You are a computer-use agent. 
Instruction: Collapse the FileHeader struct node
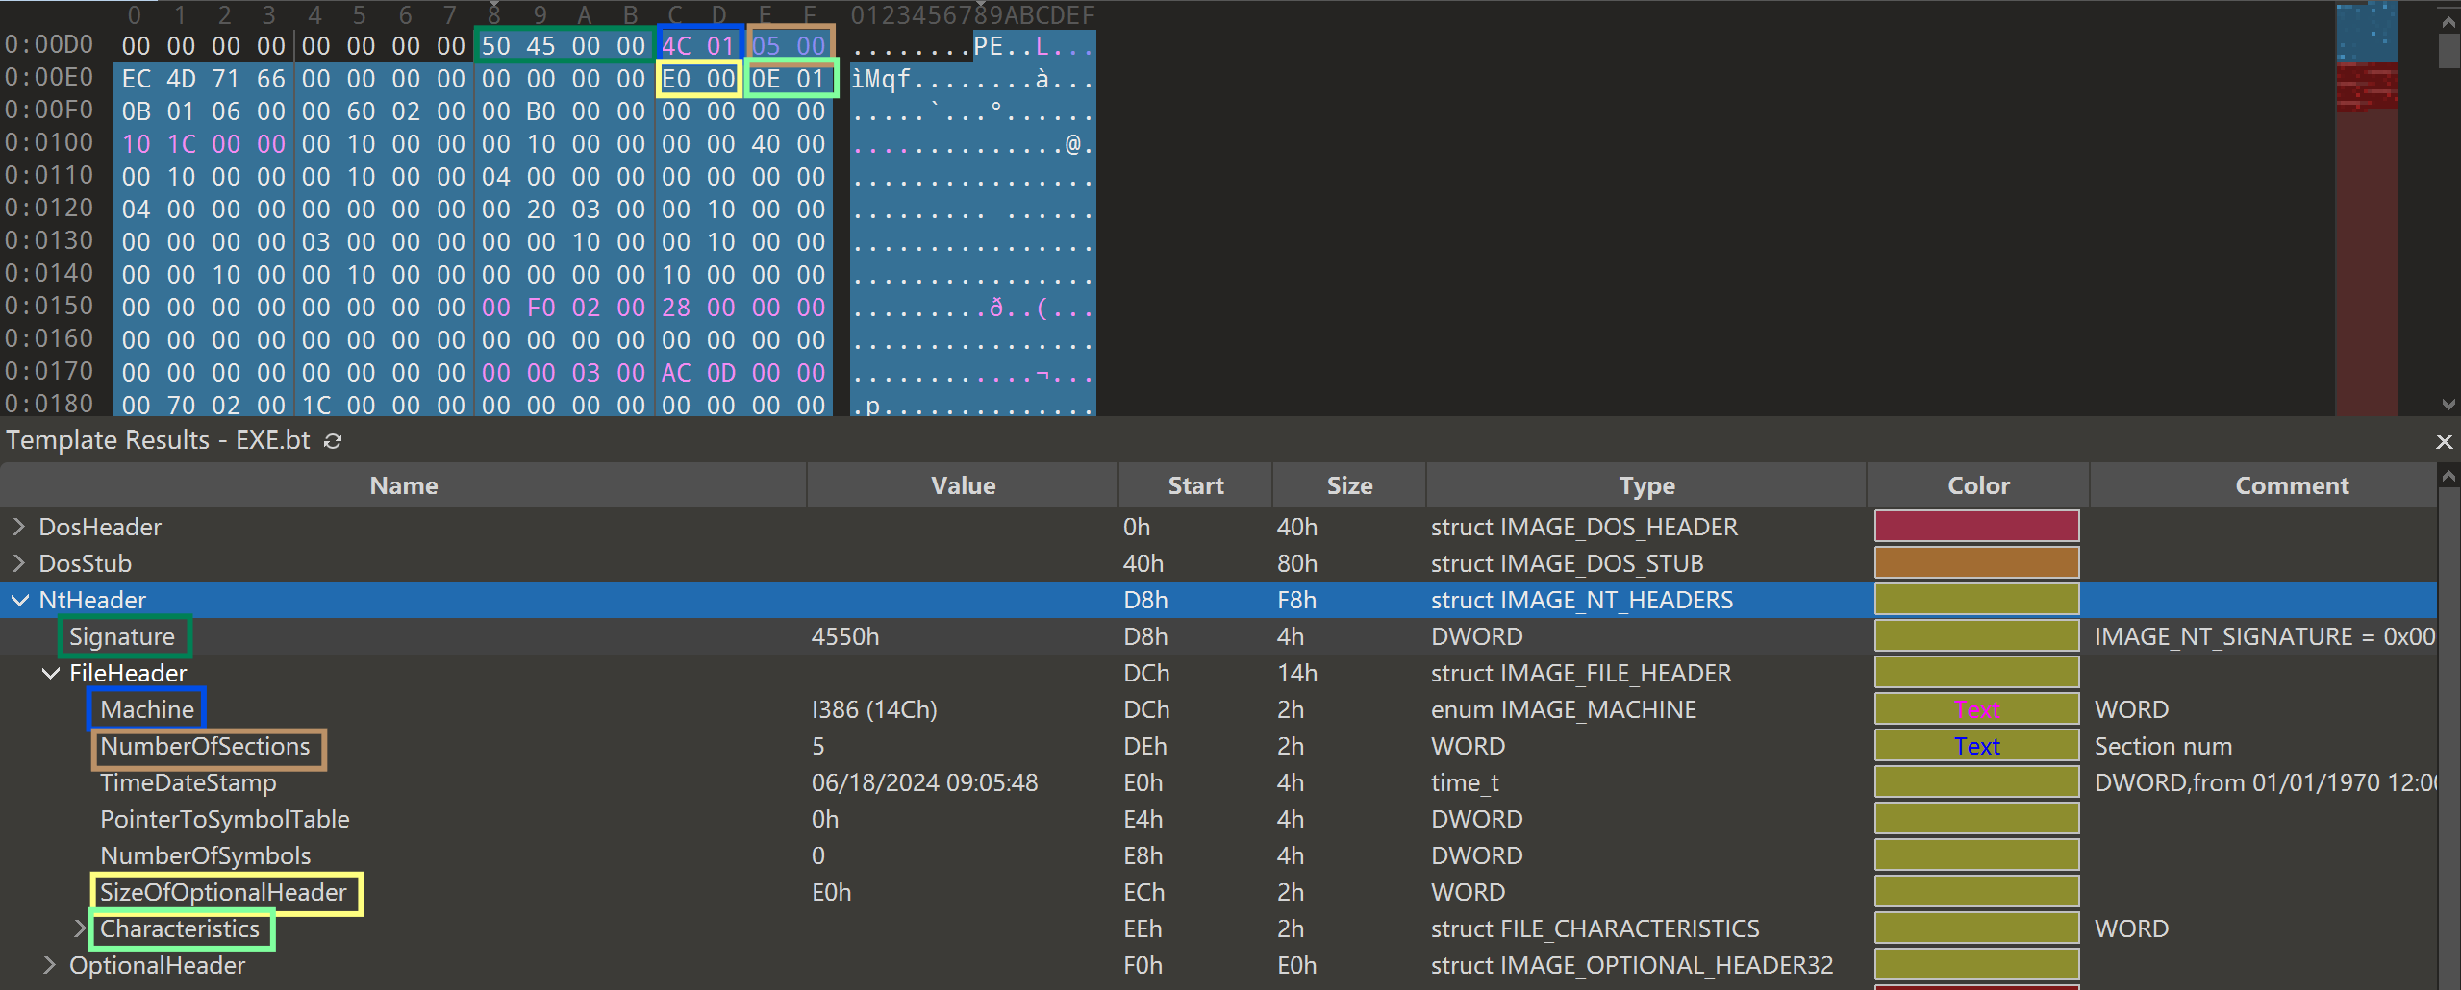click(50, 674)
